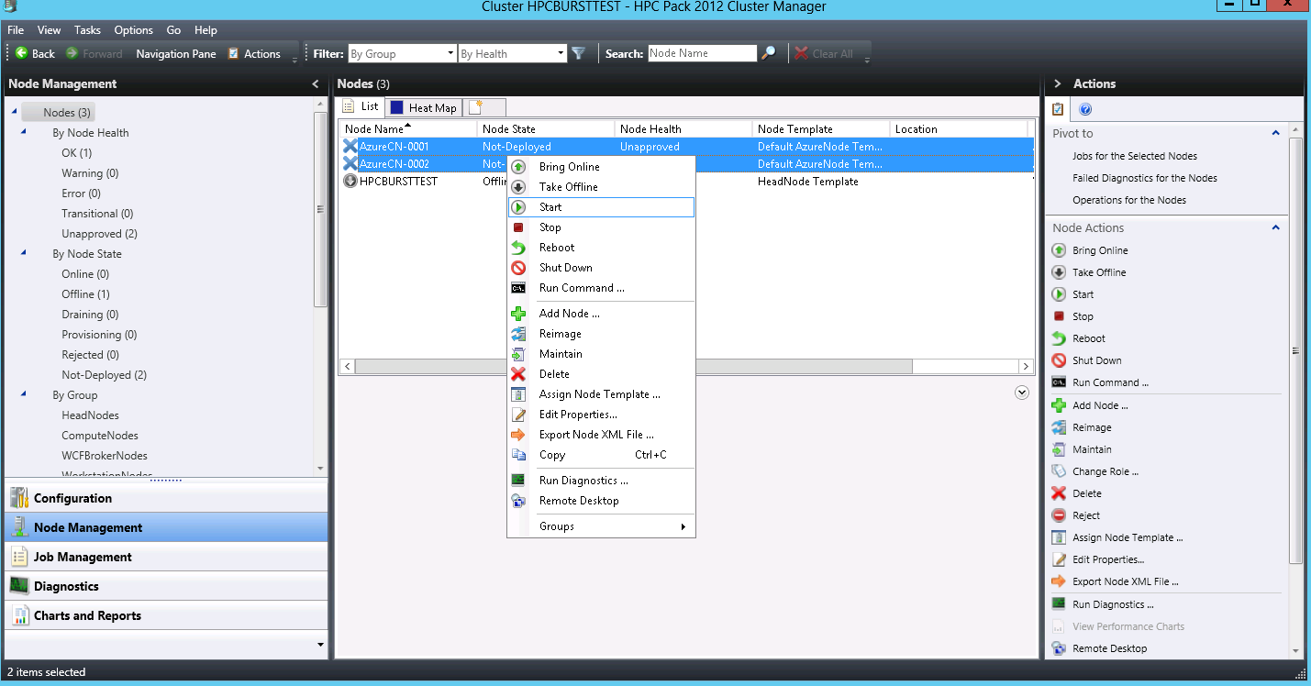Click the filter funnel icon in toolbar
The width and height of the screenshot is (1311, 686).
(x=578, y=53)
